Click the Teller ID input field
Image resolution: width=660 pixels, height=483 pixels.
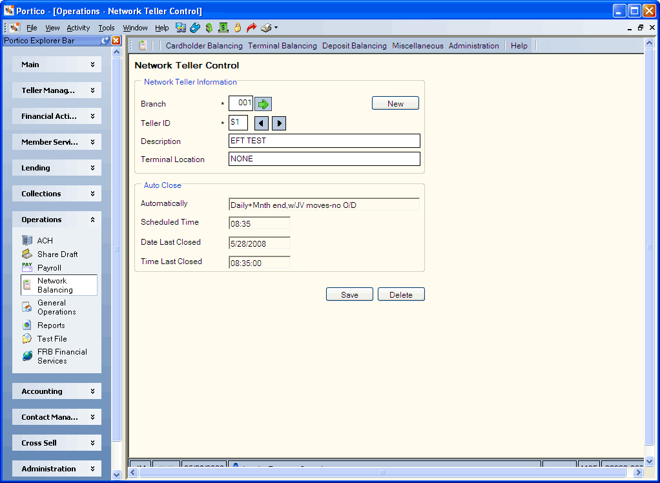[x=238, y=123]
